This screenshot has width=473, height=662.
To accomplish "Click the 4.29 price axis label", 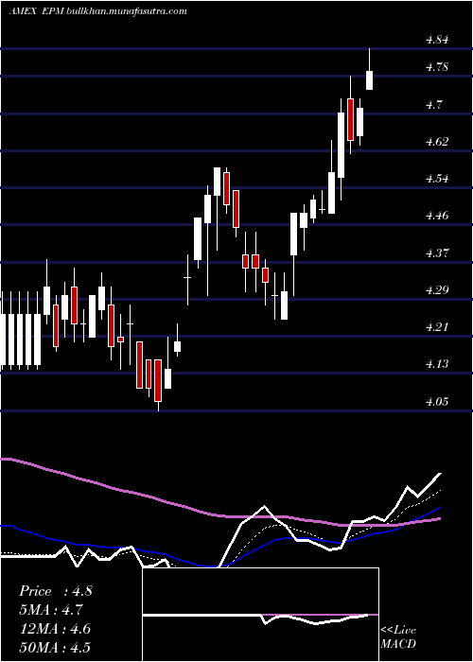I will tap(437, 289).
